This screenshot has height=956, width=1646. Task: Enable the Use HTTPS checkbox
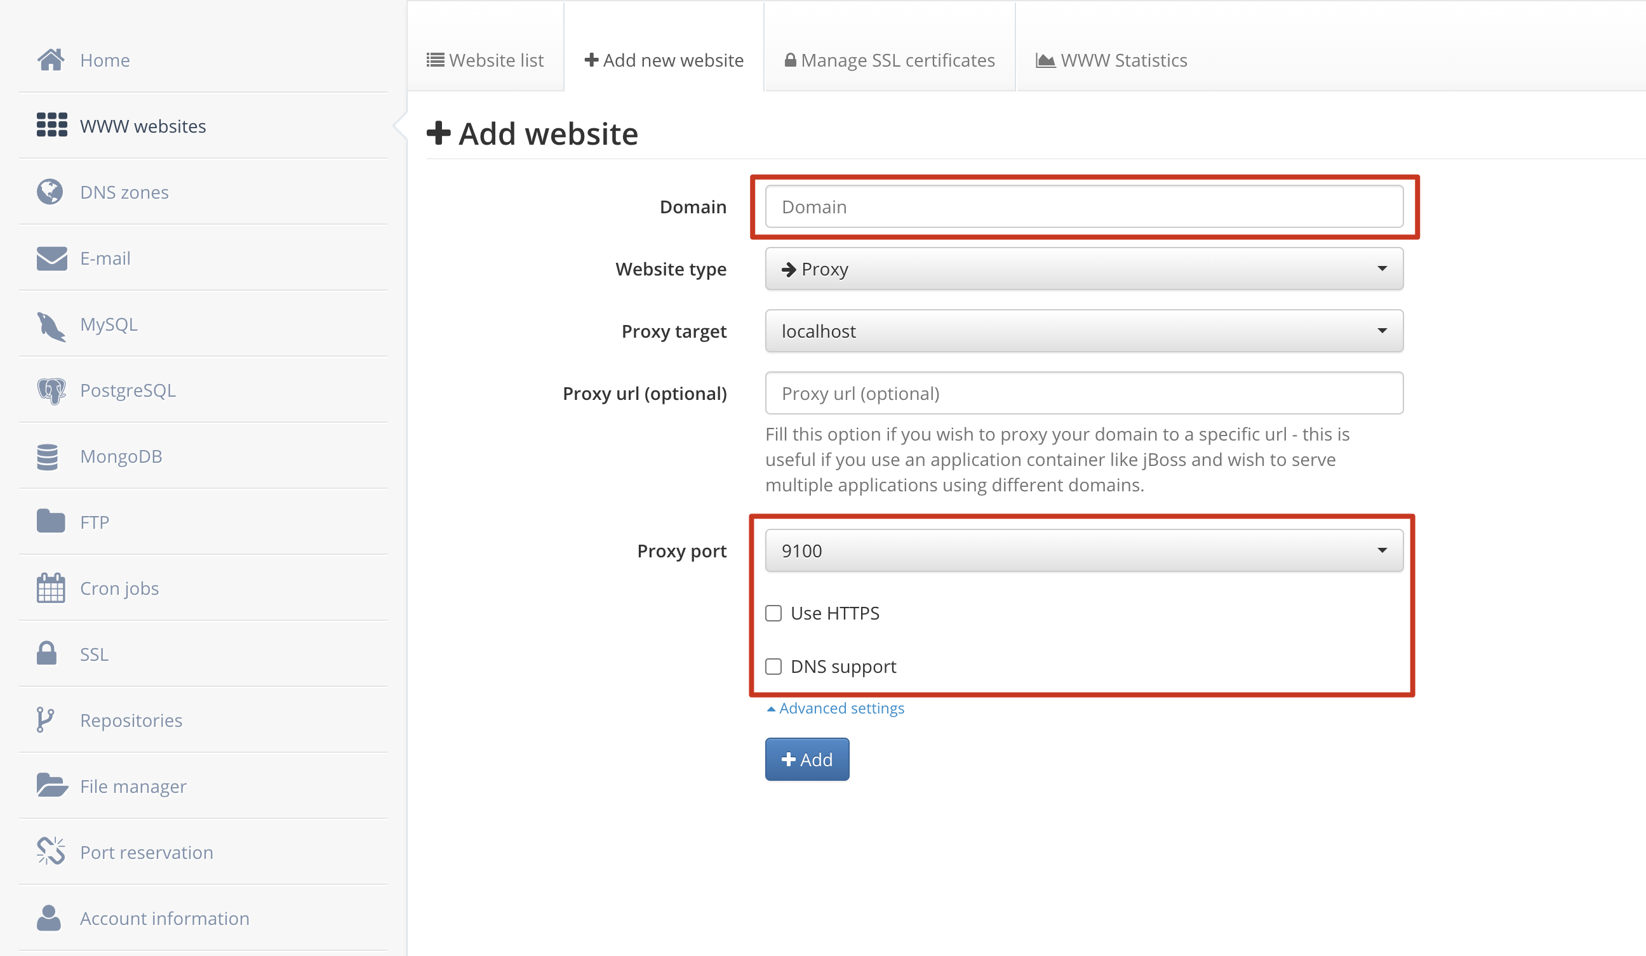pyautogui.click(x=773, y=613)
